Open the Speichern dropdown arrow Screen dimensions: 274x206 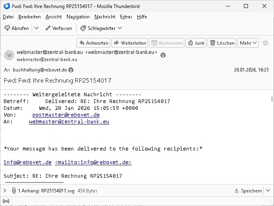tap(268, 191)
